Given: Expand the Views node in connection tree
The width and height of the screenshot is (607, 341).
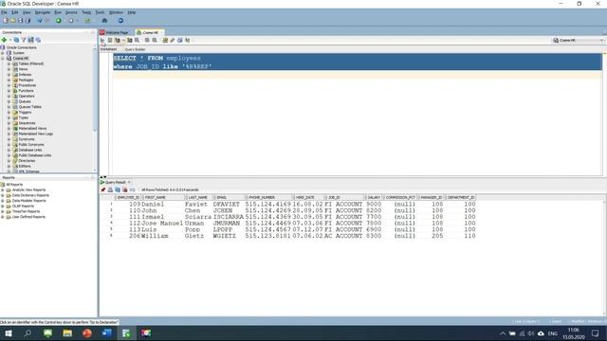Looking at the screenshot, I should pos(9,69).
